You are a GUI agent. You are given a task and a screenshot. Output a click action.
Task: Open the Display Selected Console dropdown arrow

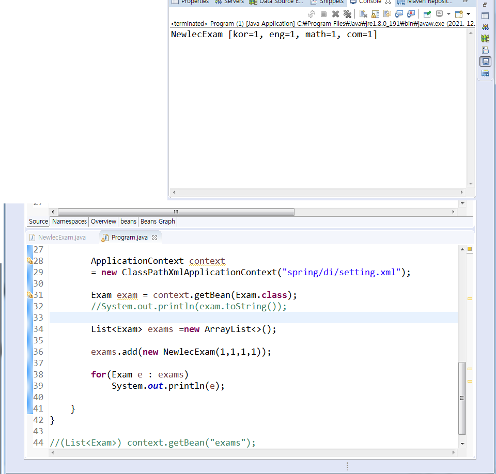448,14
